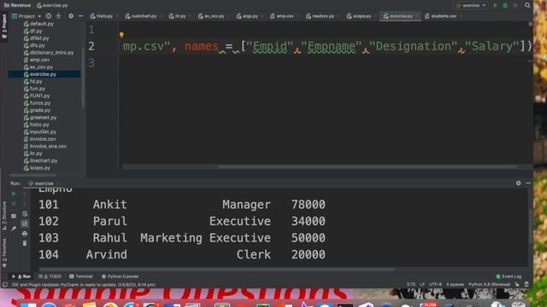Open grade.py in the project tree
This screenshot has height=307, width=547.
40,110
